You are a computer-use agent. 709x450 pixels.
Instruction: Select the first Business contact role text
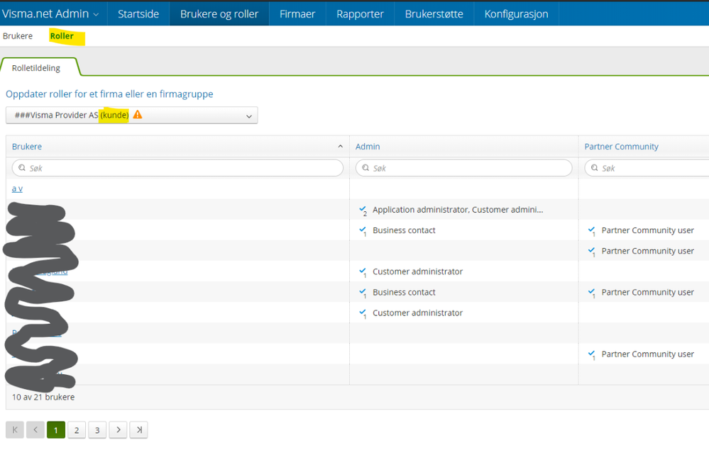[x=404, y=230]
